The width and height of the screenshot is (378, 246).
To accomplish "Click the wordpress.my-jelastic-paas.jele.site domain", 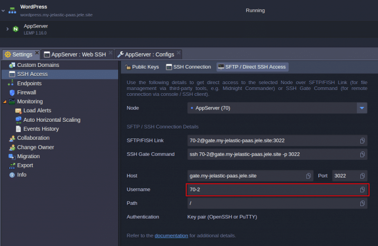I will [56, 15].
